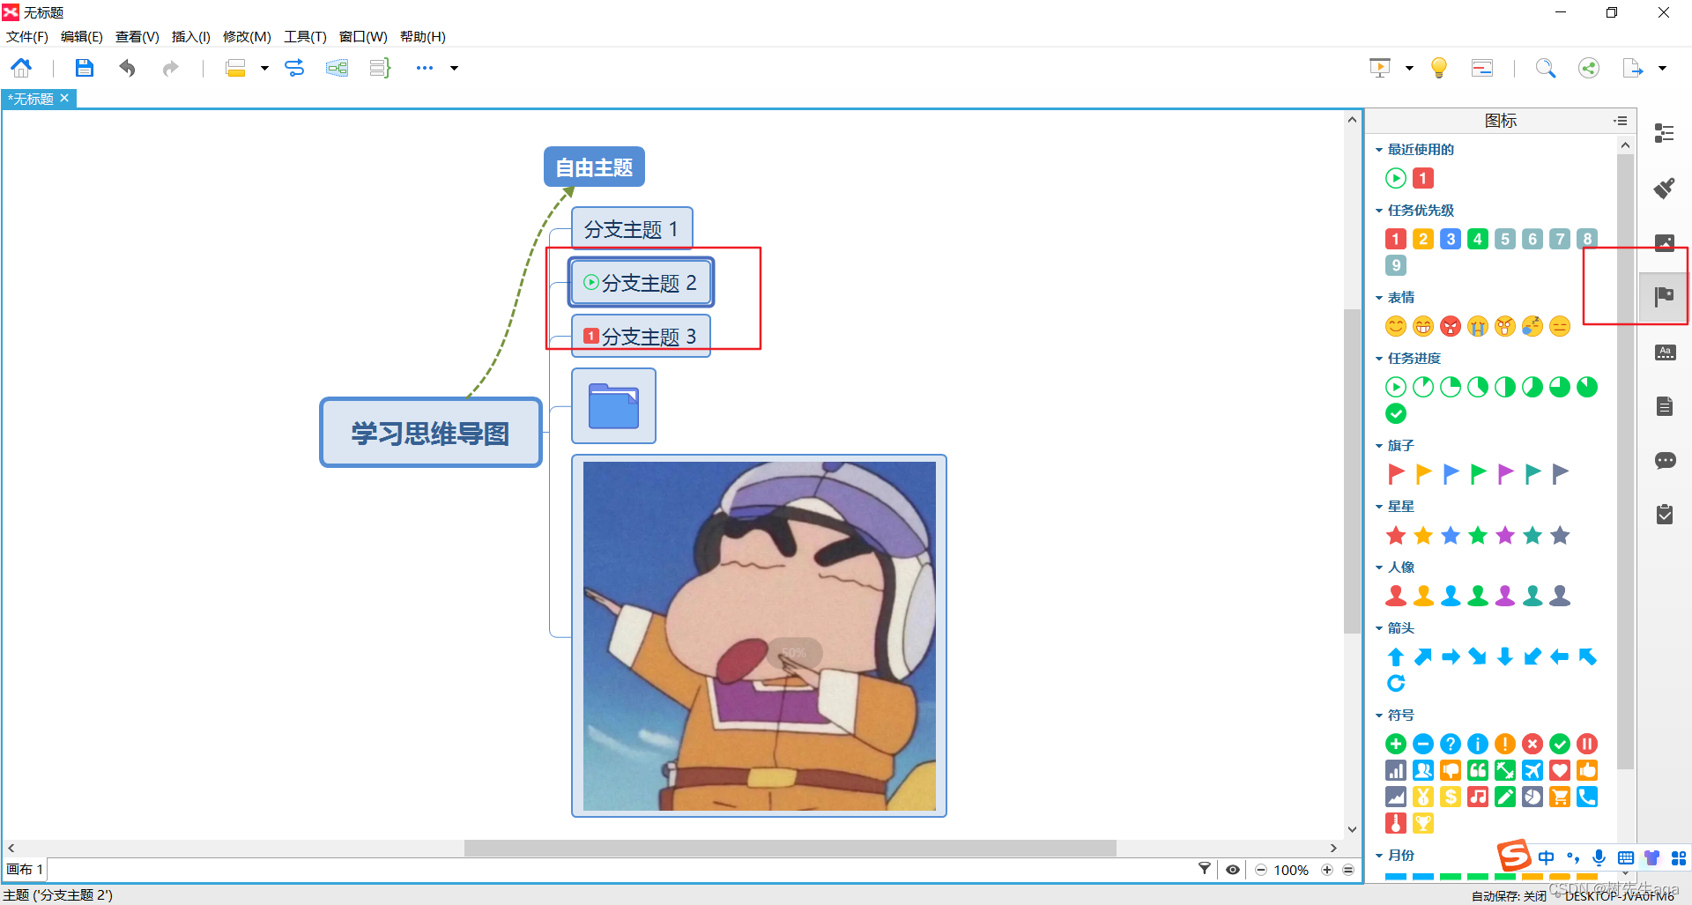Open the 插入(I) menu
The image size is (1692, 905).
click(x=191, y=36)
